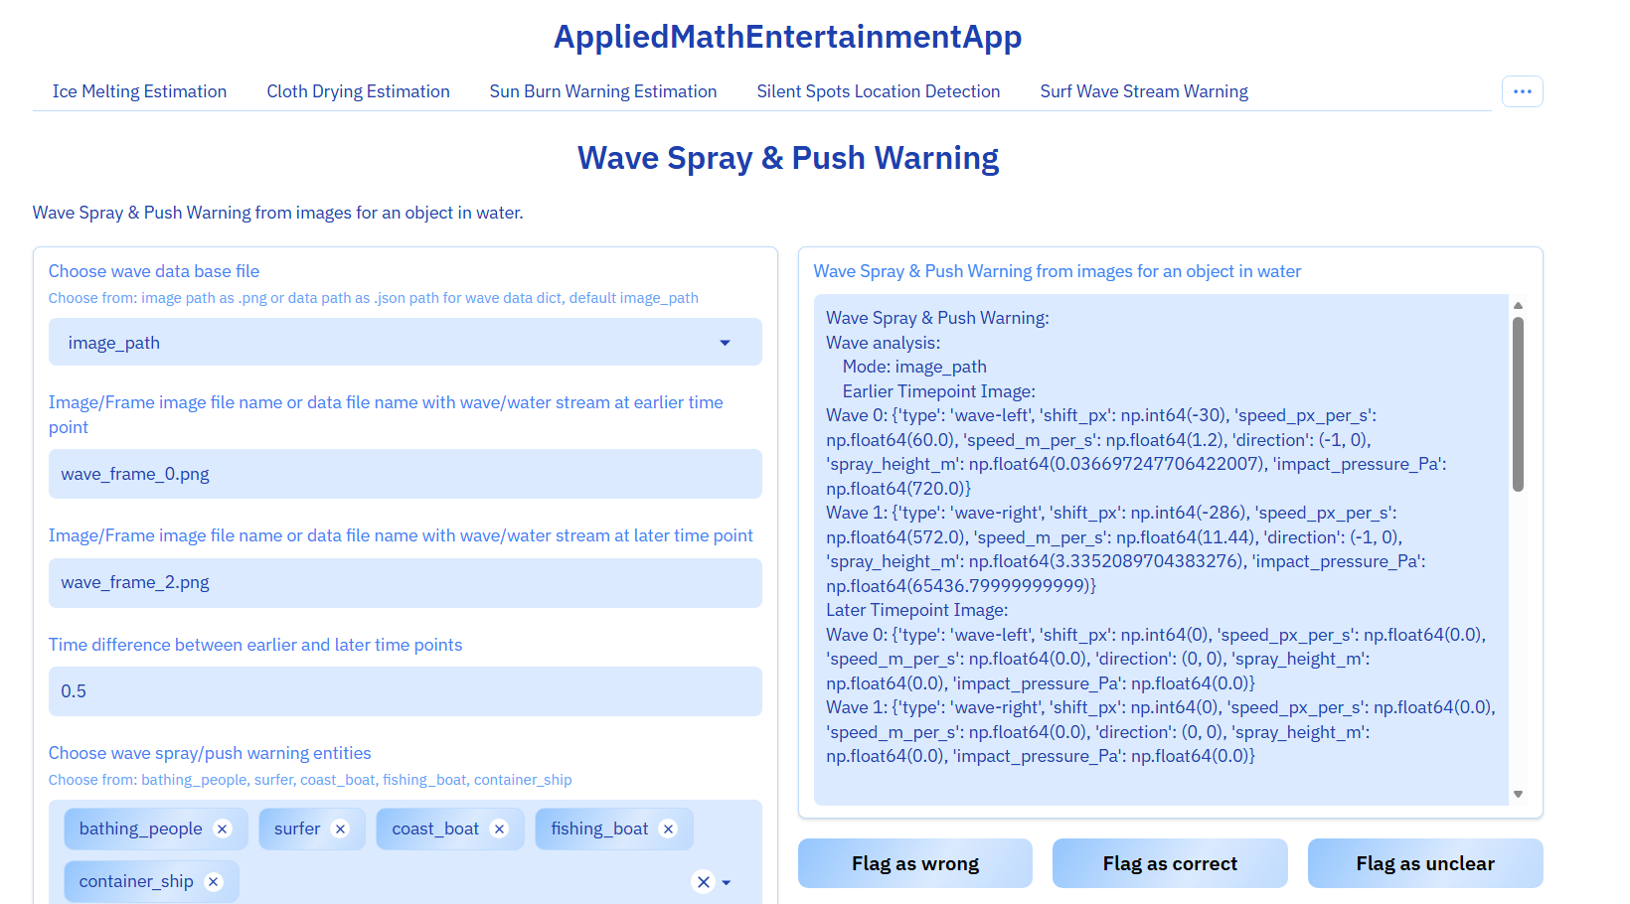Open the image_path data base file dropdown
This screenshot has width=1630, height=904.
coord(405,342)
